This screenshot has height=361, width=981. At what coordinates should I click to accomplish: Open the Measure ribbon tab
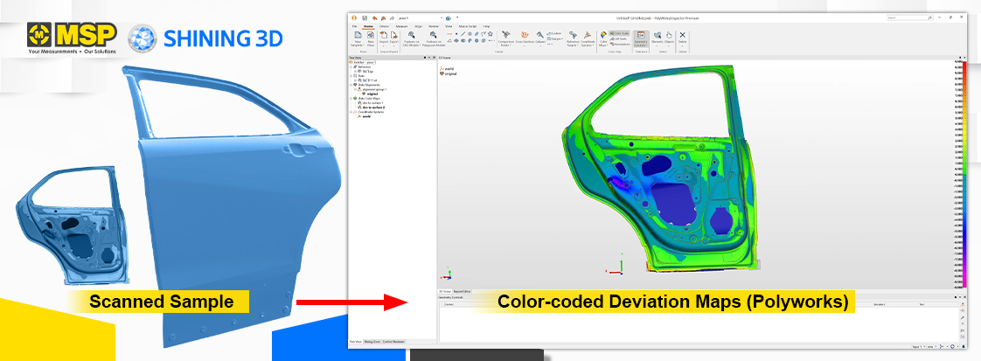click(400, 26)
